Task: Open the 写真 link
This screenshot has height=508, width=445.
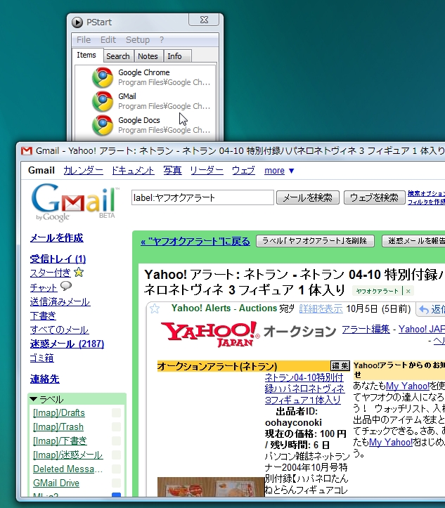Action: point(172,171)
